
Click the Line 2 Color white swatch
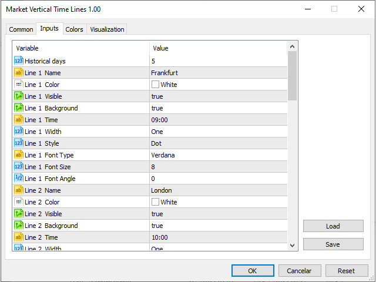(155, 202)
